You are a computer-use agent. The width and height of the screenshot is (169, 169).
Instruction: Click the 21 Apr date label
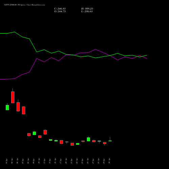click(x=71, y=161)
